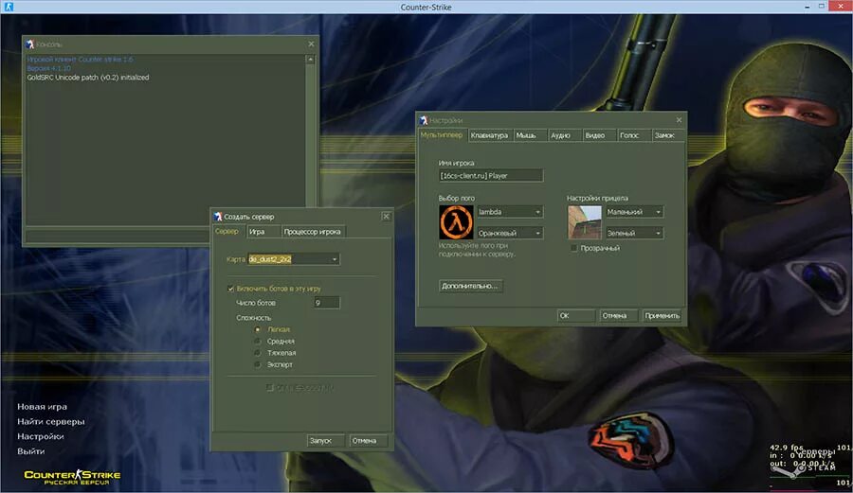This screenshot has width=853, height=493.
Task: Select Тяжелая bot difficulty
Action: point(258,353)
